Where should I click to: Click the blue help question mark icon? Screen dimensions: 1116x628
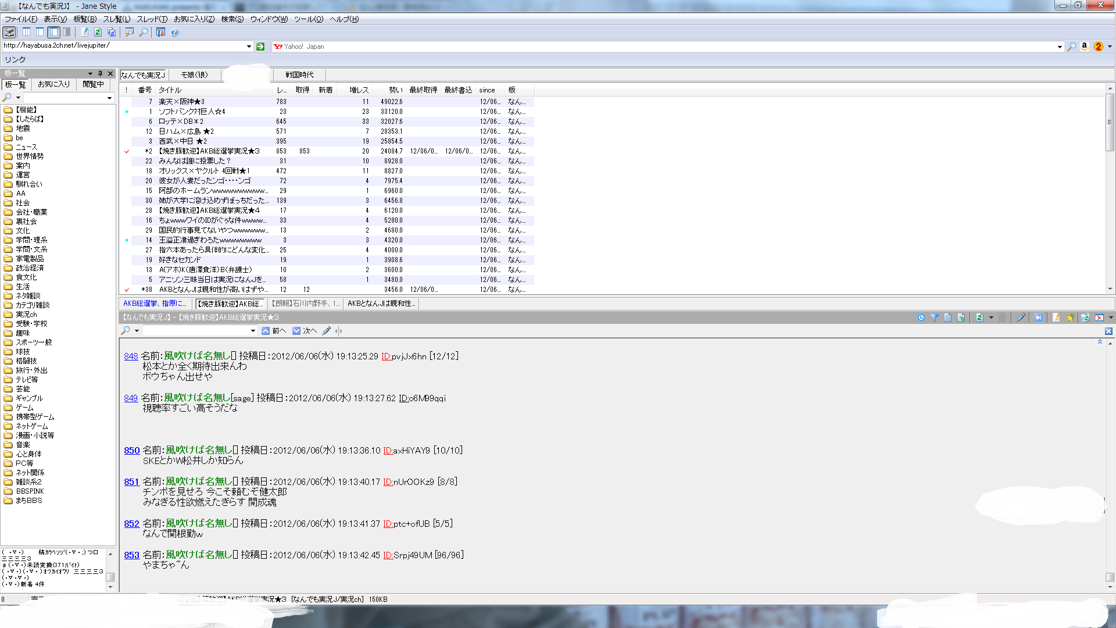coord(175,32)
